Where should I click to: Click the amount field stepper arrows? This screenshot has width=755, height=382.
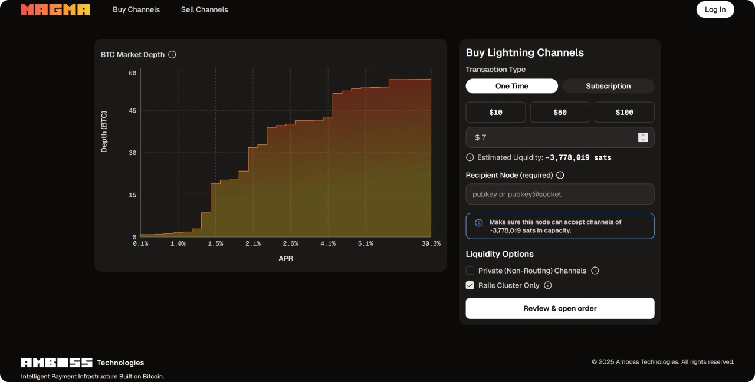[643, 137]
